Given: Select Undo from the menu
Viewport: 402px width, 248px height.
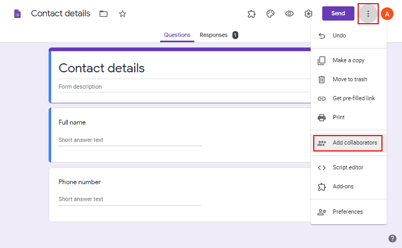Looking at the screenshot, I should (x=349, y=35).
